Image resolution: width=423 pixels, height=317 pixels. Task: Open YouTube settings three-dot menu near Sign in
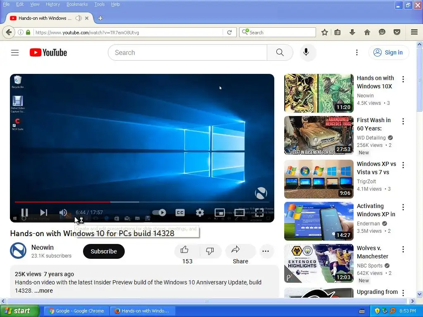[x=356, y=52]
